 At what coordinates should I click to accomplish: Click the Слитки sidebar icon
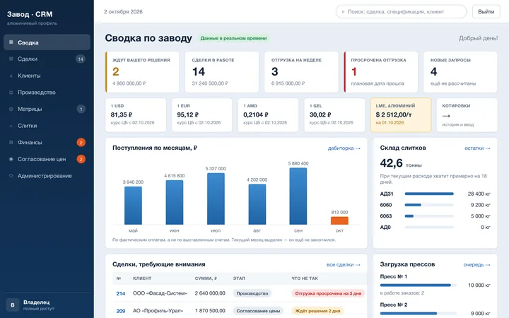11,126
